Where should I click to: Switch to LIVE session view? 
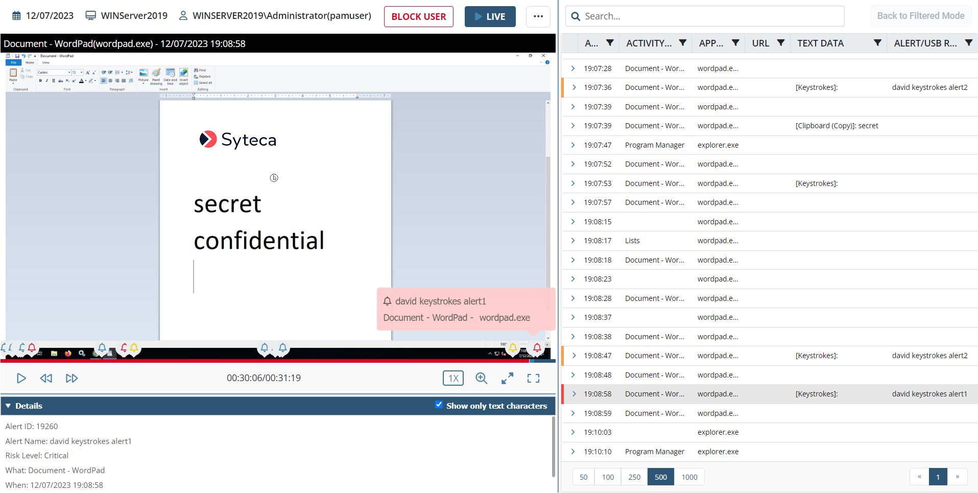(490, 16)
